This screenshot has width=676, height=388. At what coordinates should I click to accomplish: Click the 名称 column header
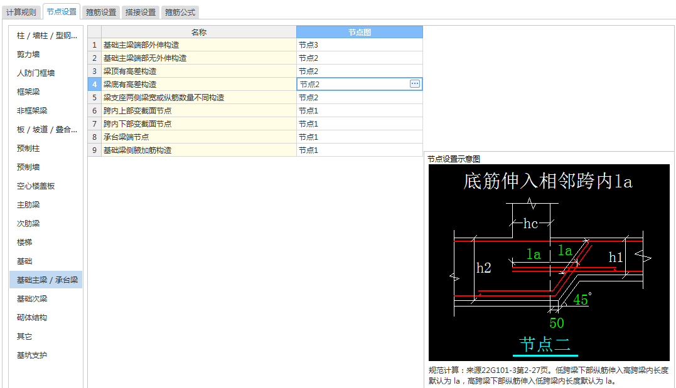199,32
